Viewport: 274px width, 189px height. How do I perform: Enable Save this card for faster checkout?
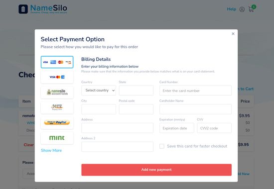point(162,146)
